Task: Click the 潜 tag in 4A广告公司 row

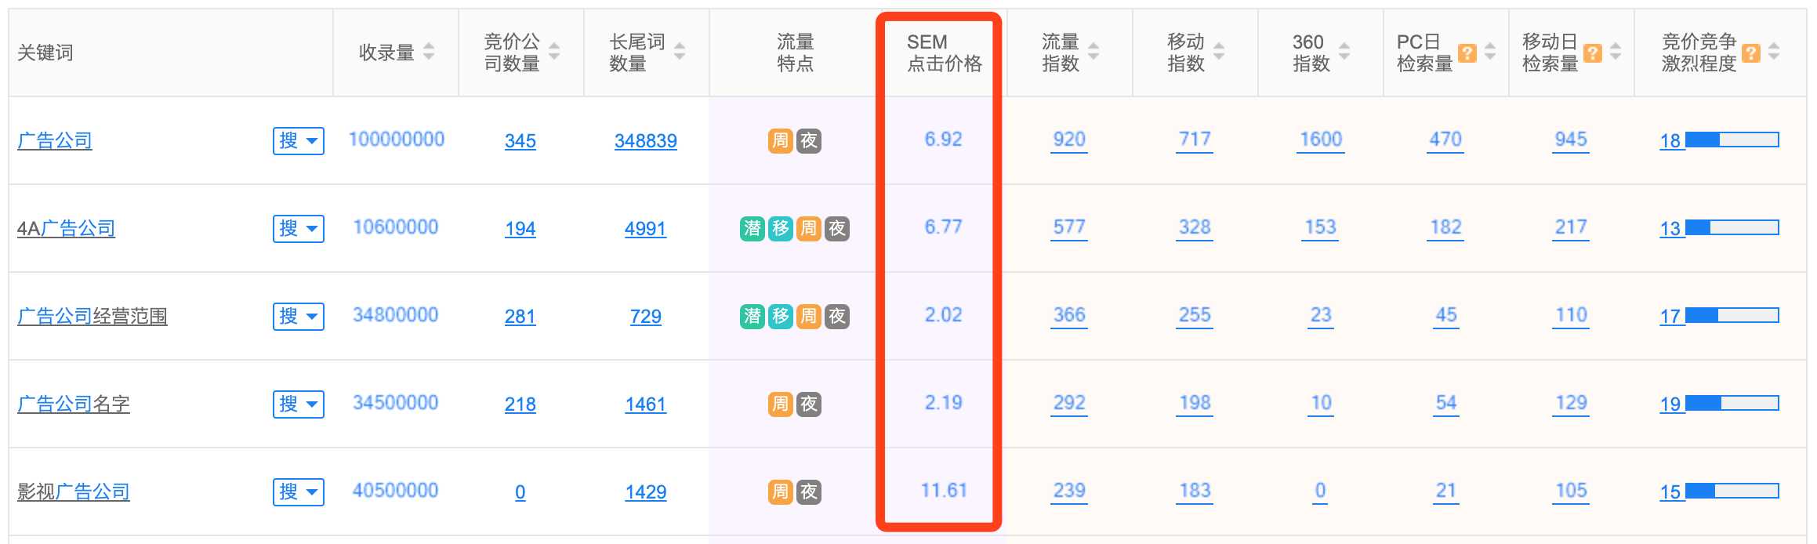Action: click(x=753, y=228)
